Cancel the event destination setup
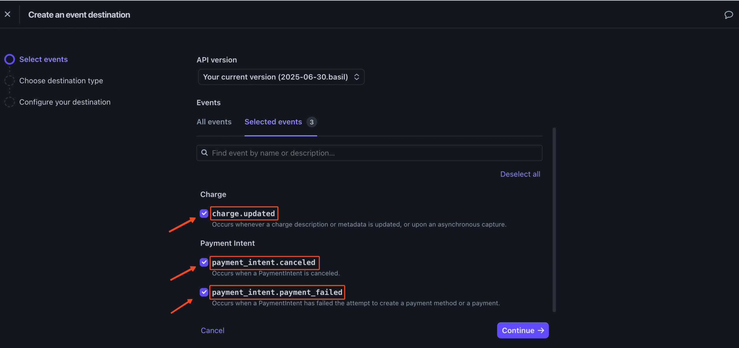Image resolution: width=739 pixels, height=348 pixels. tap(212, 330)
